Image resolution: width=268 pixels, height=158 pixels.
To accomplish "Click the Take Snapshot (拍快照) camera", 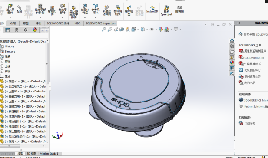I will coord(179,9).
